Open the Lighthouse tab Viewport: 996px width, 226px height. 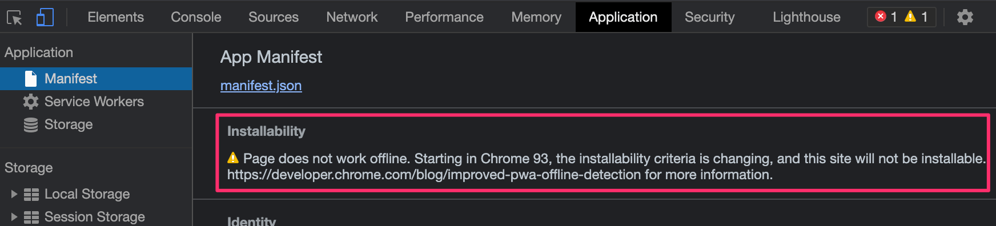point(806,17)
